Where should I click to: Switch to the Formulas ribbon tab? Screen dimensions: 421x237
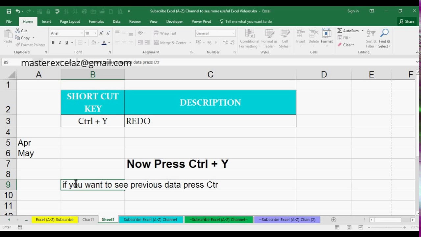tap(96, 21)
